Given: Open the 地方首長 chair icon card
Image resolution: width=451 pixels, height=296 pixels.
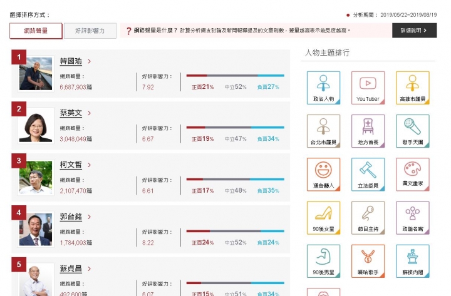Looking at the screenshot, I should 368,131.
